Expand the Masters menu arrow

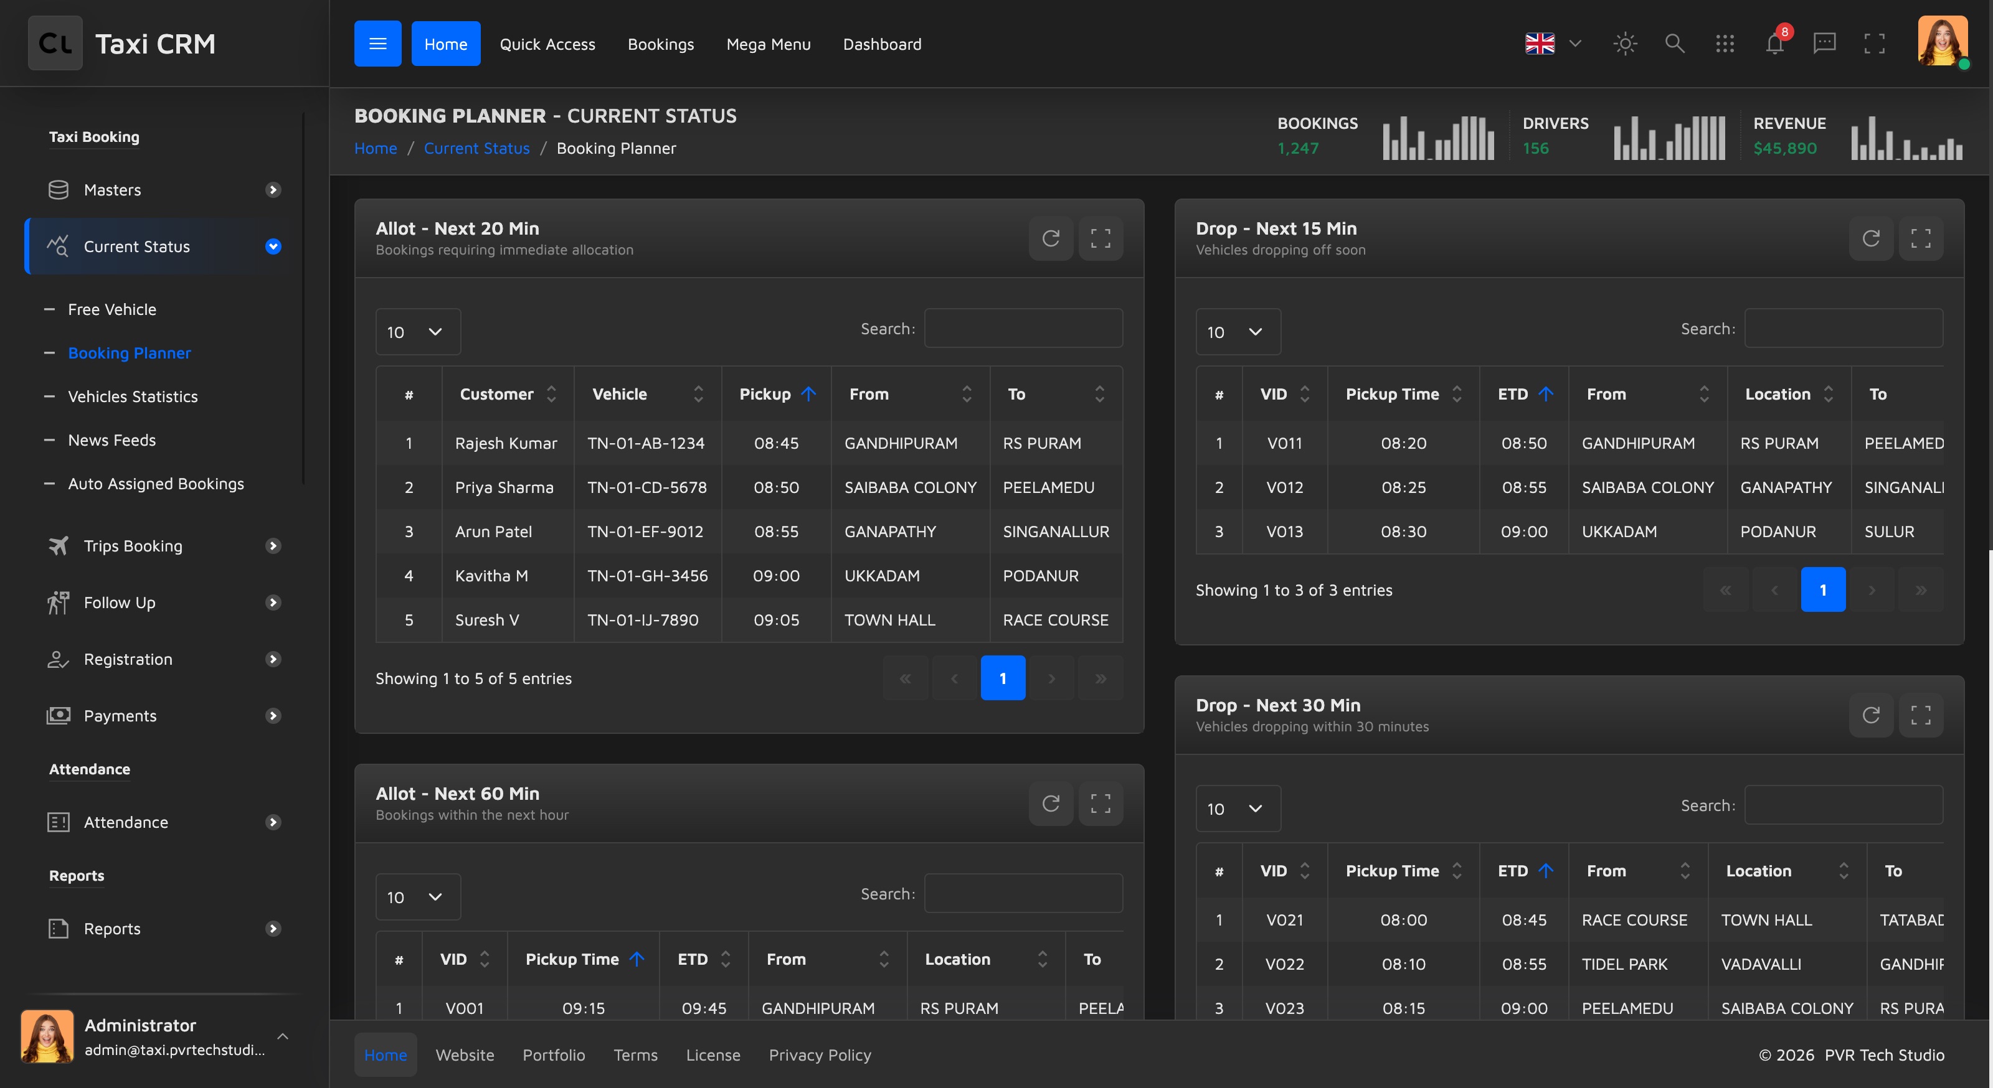point(273,189)
